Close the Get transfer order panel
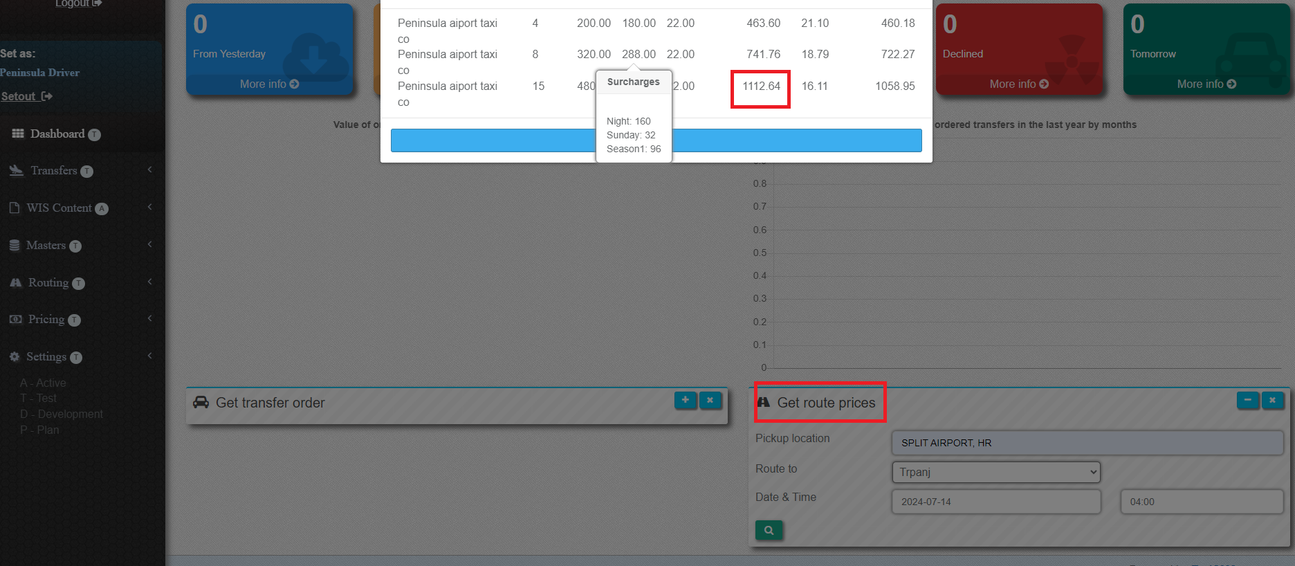Viewport: 1295px width, 566px height. [710, 400]
